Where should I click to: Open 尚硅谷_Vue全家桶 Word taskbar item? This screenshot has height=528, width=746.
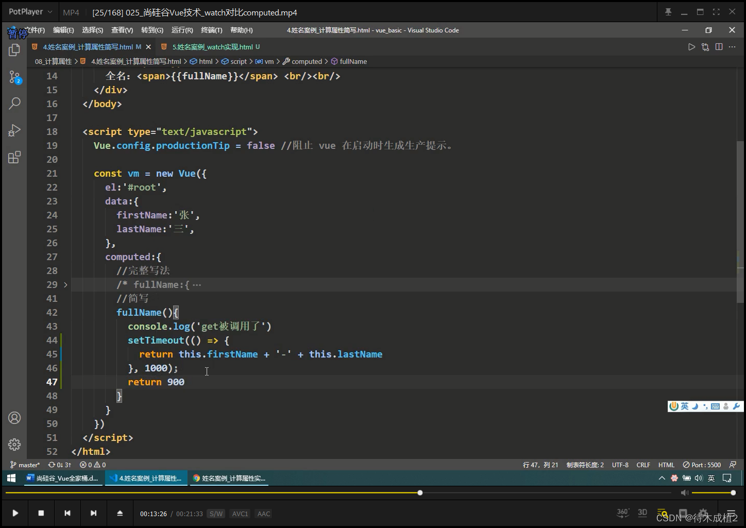(62, 478)
